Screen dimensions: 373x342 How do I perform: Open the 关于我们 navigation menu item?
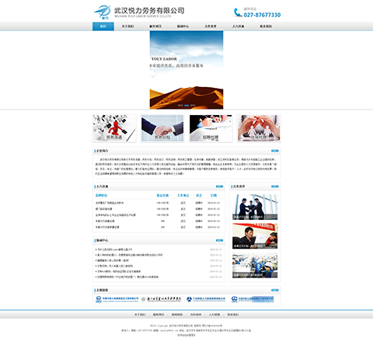(x=127, y=26)
